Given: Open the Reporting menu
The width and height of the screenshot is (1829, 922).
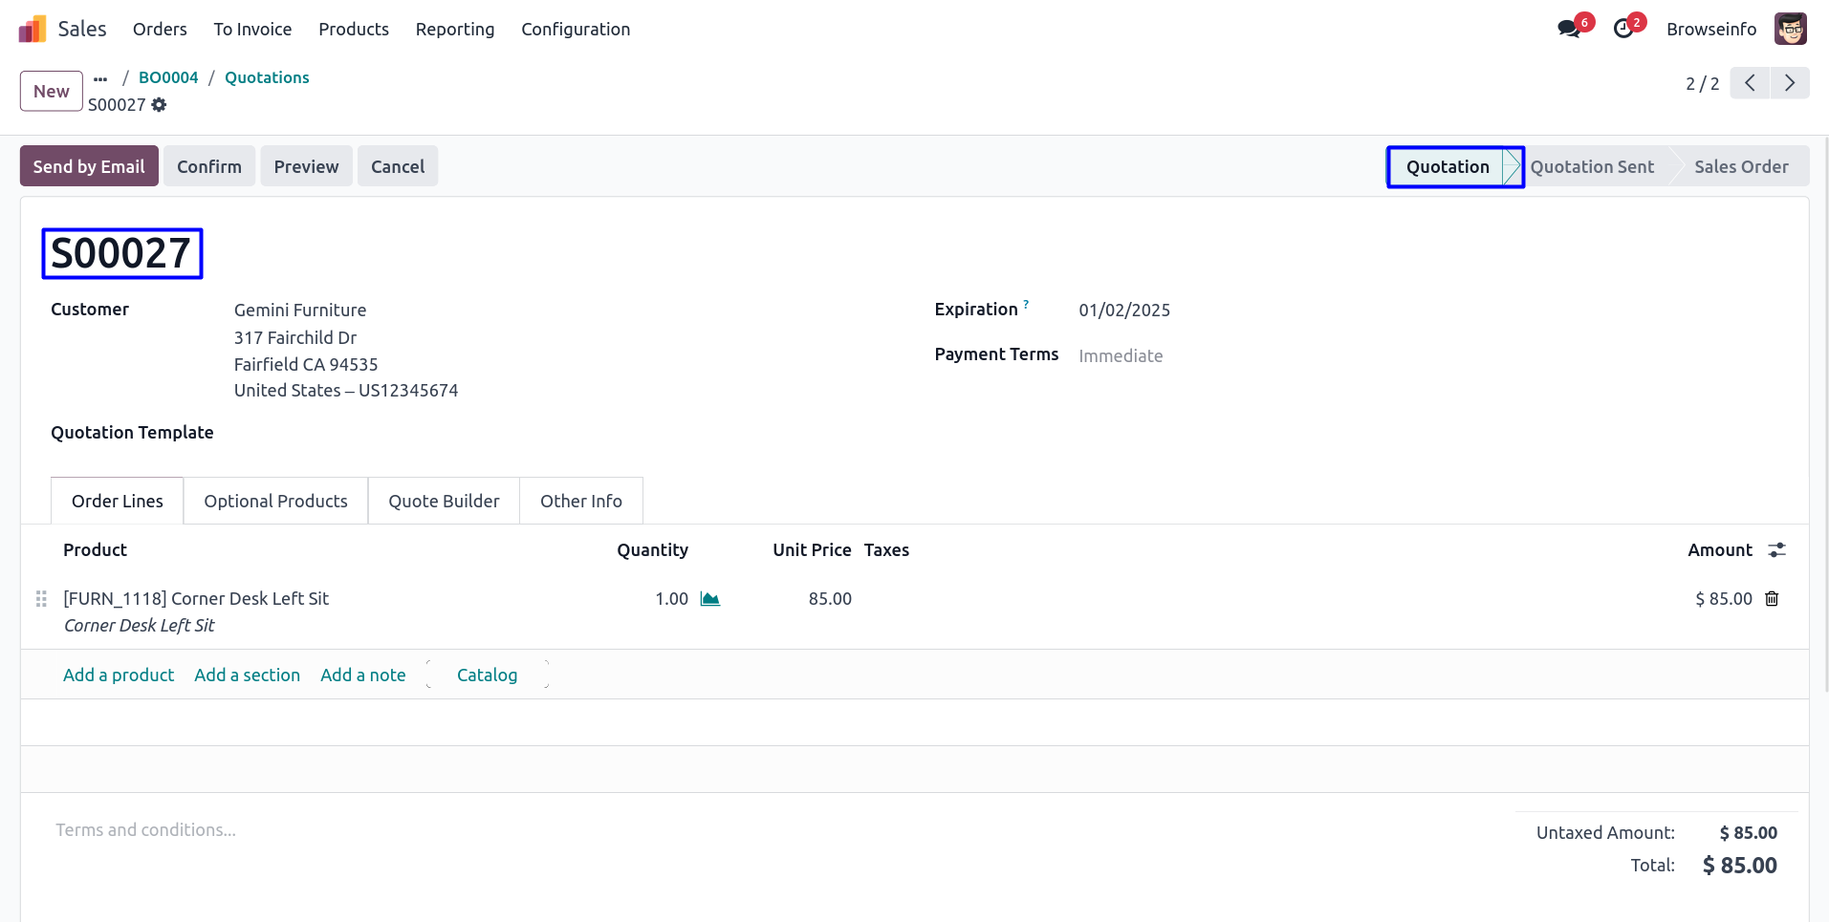Looking at the screenshot, I should 455,30.
